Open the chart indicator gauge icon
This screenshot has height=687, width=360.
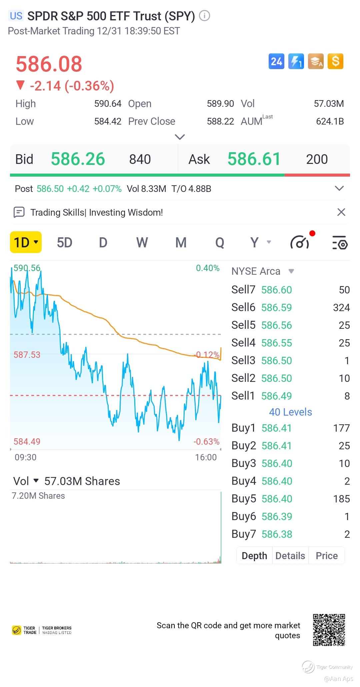[x=300, y=242]
